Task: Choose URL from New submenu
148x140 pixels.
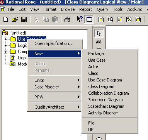Action: coord(109,130)
